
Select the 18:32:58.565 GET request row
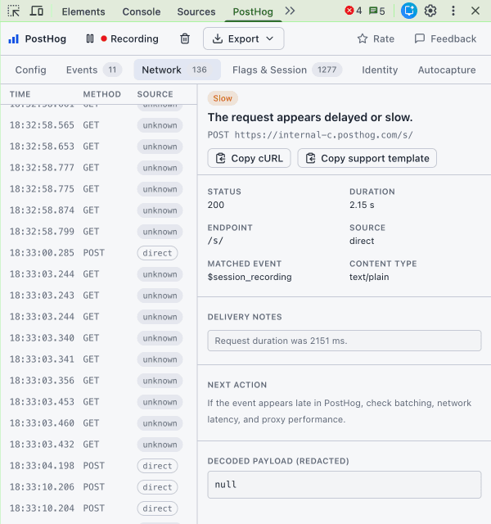(x=98, y=125)
